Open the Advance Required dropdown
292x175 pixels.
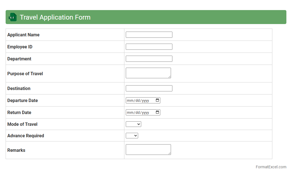(132, 136)
